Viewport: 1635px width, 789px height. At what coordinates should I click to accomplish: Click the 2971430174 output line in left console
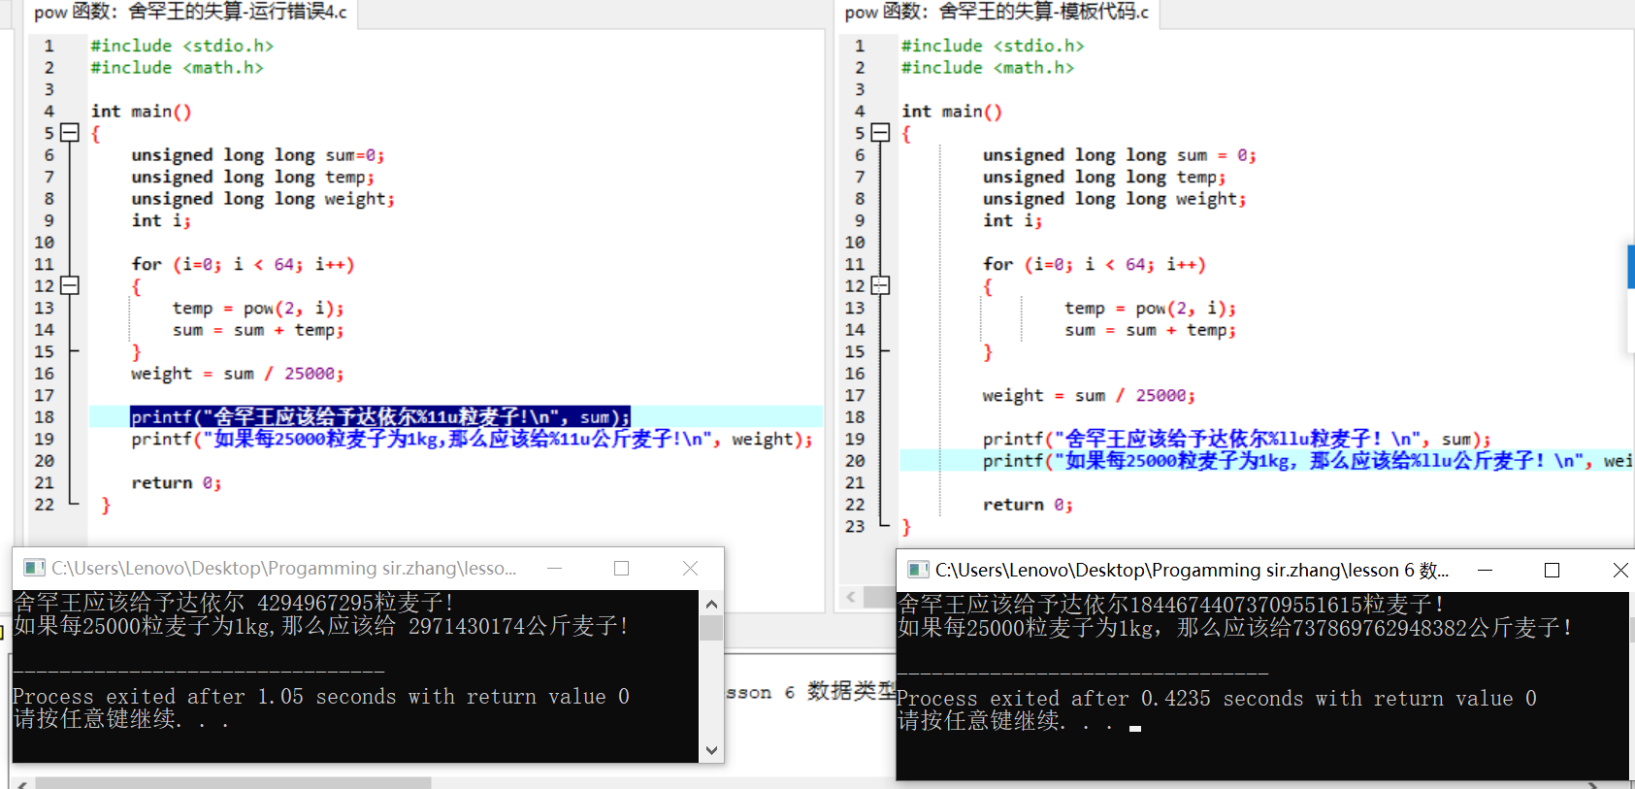321,626
